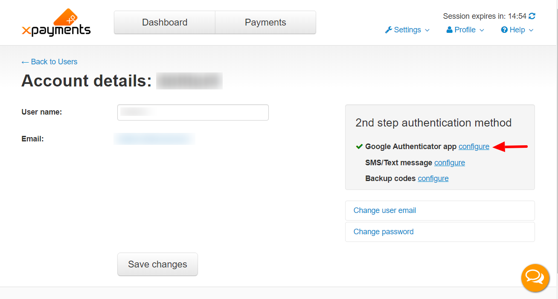Configure Google Authenticator app
The image size is (558, 299).
(x=474, y=147)
